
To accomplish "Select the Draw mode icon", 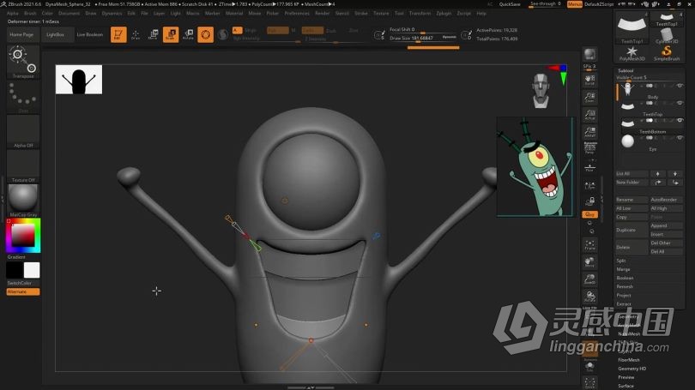I will [x=136, y=34].
